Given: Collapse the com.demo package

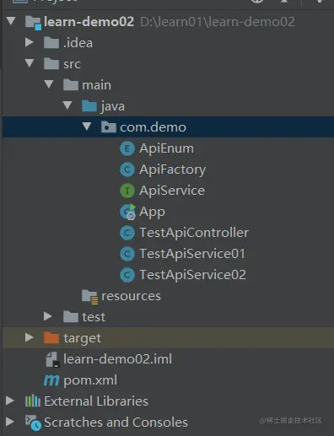Looking at the screenshot, I should click(87, 126).
